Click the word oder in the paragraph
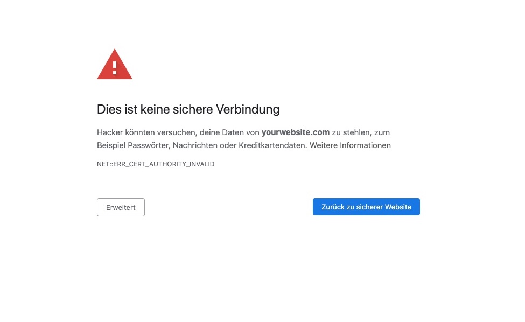 [228, 145]
